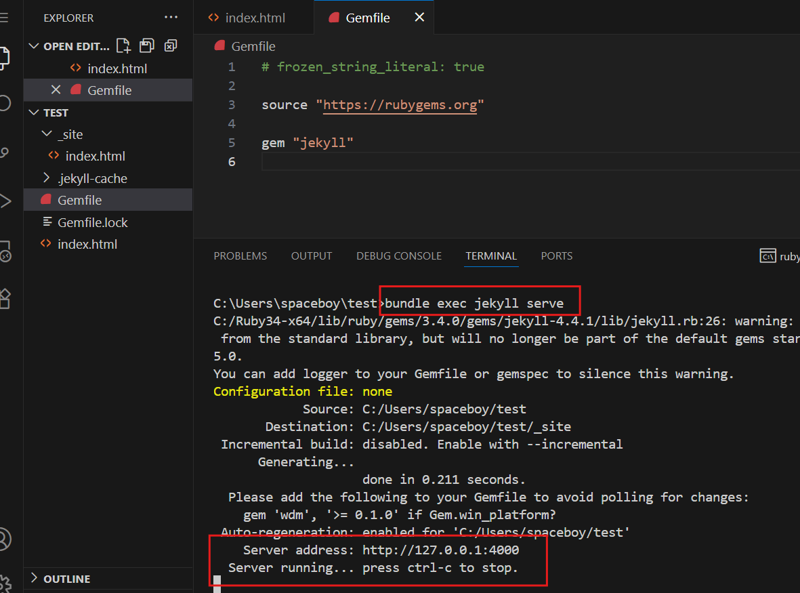
Task: Collapse the Open Editors section
Action: (x=34, y=46)
